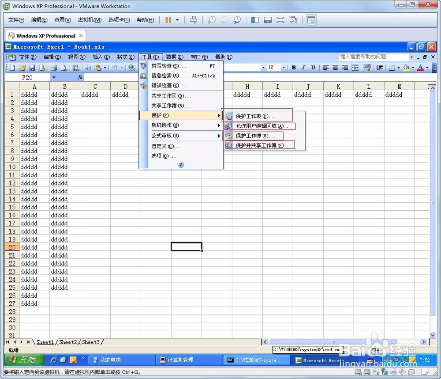Open the Excel 数据(D) menu
The image size is (441, 379).
(175, 57)
